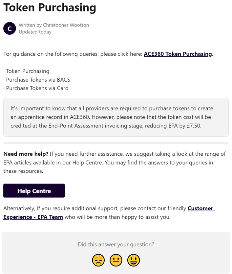Select the token cost information box
The height and width of the screenshot is (274, 232).
tap(116, 117)
